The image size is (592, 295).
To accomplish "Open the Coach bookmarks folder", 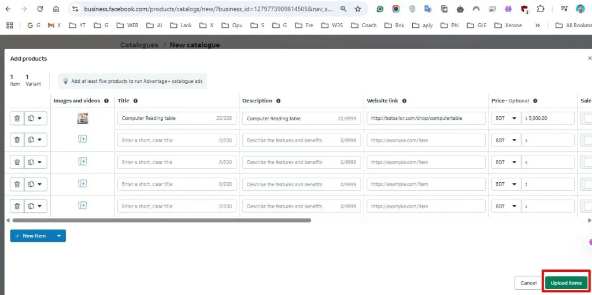I will point(364,25).
